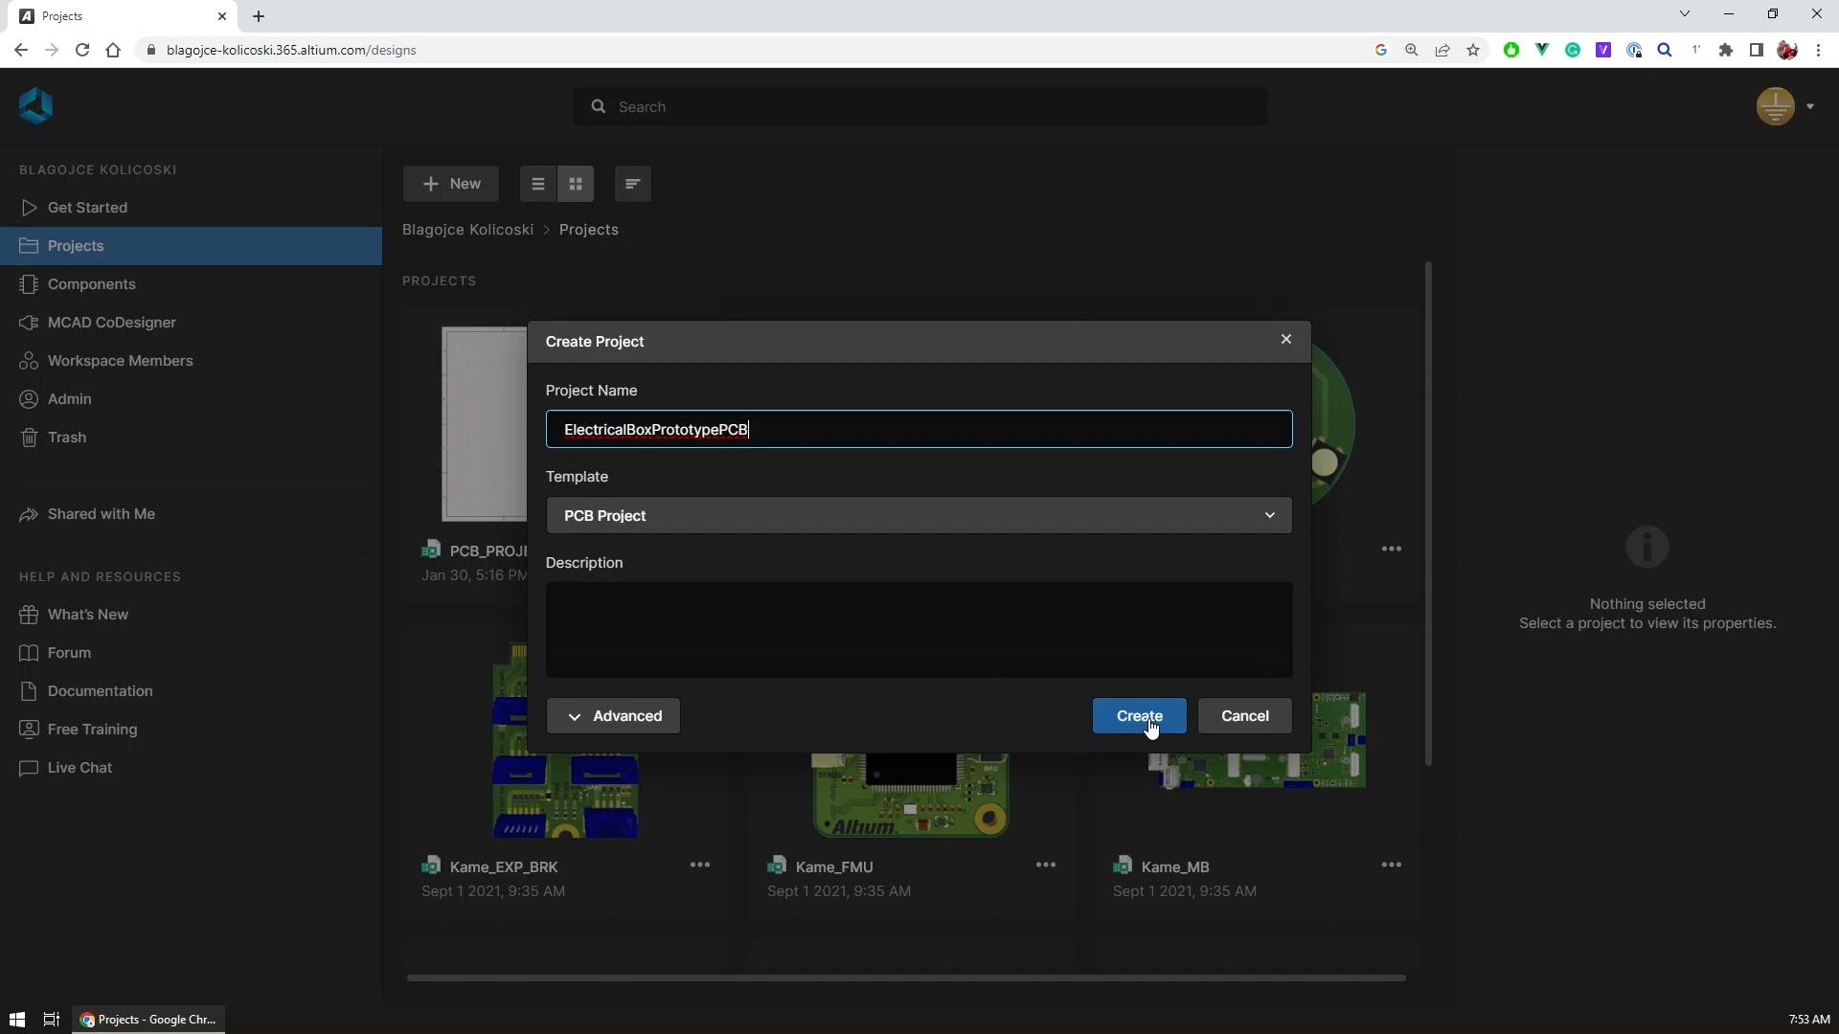The height and width of the screenshot is (1034, 1839).
Task: Toggle Chrome side panel icon
Action: tap(1757, 50)
